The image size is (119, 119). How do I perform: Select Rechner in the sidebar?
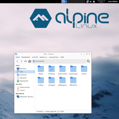click(25, 68)
